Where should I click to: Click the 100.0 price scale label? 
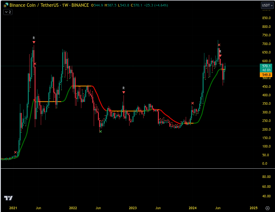[x=266, y=146]
